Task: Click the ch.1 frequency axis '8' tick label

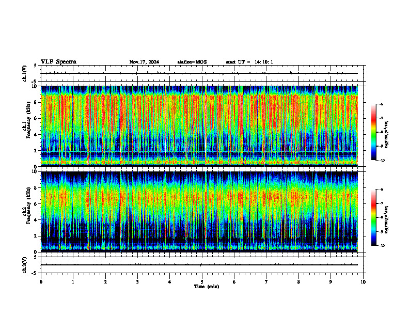Action: tap(36, 102)
